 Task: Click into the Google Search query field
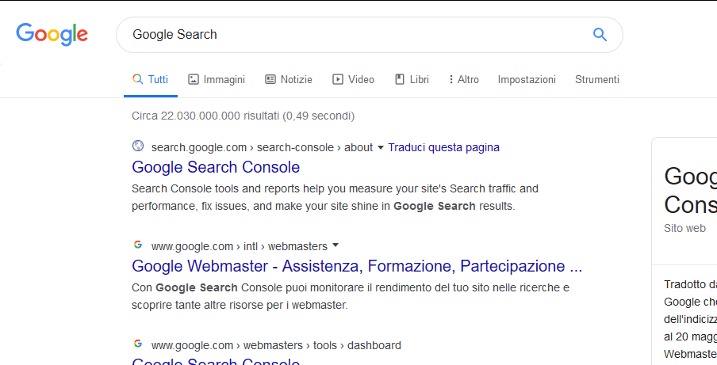pyautogui.click(x=349, y=34)
